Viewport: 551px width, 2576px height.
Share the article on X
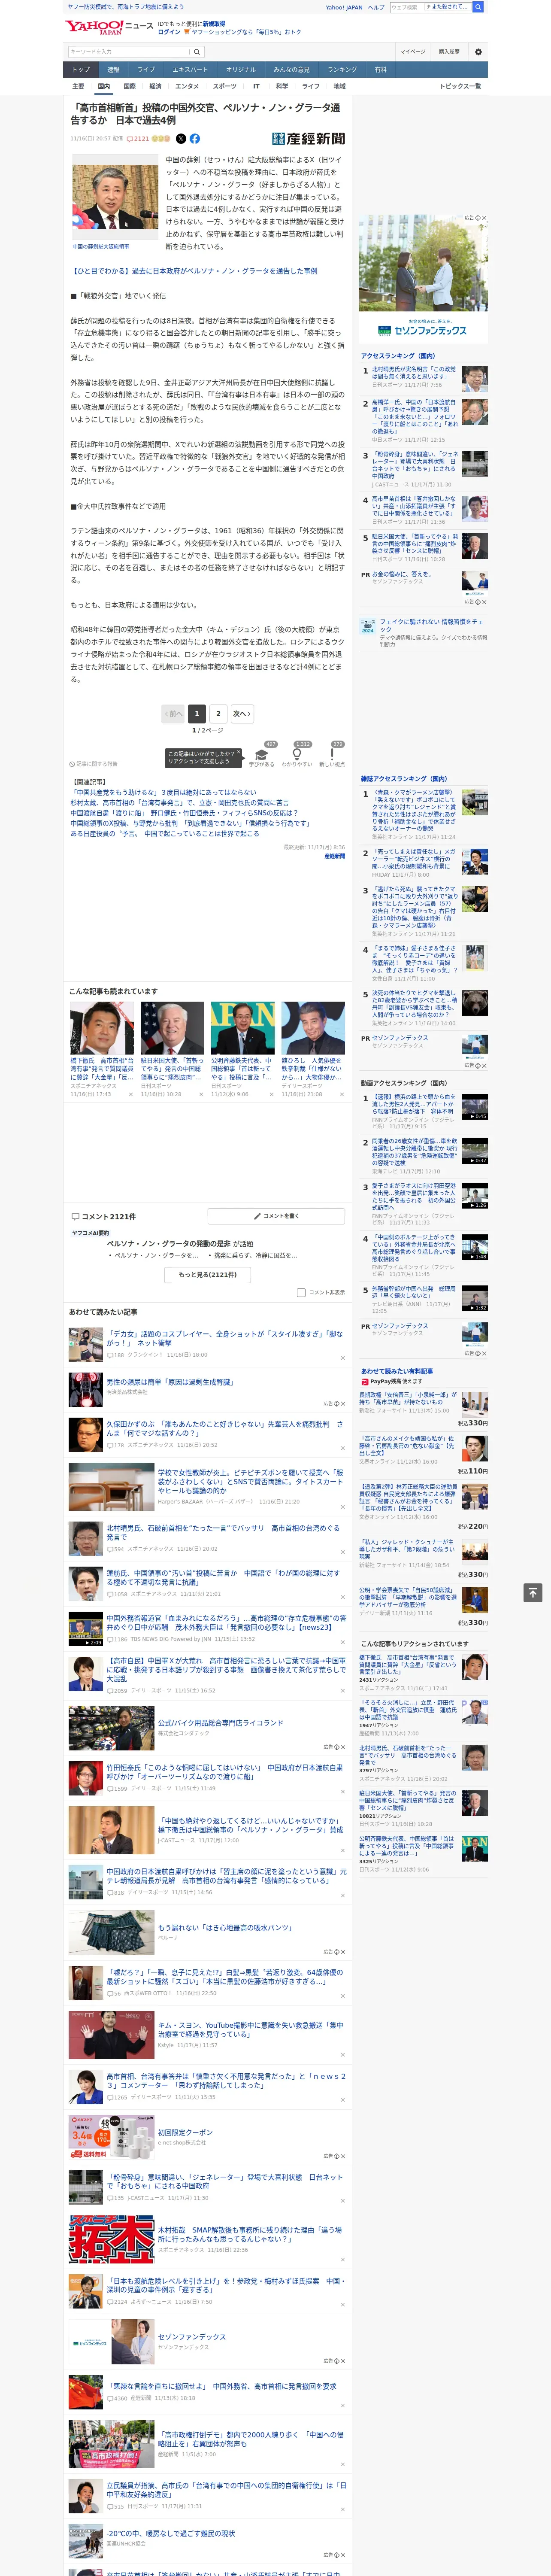click(181, 139)
